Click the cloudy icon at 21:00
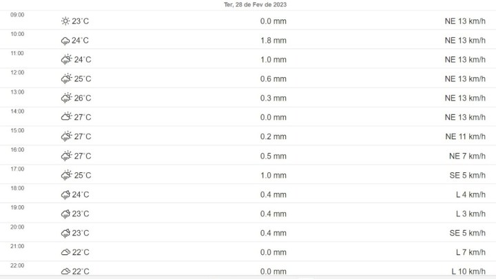This screenshot has width=496, height=279. click(x=65, y=252)
